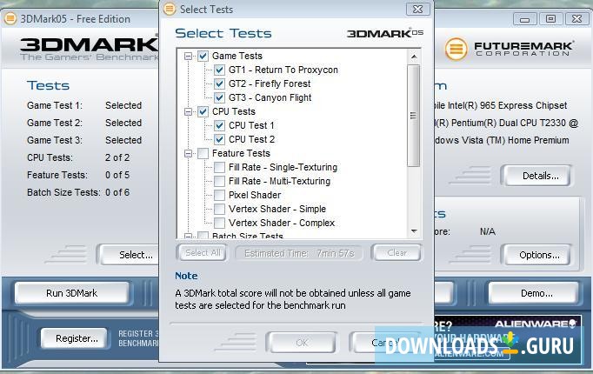Click the 3DMark05 main window title icon
This screenshot has height=374, width=593.
[10, 18]
